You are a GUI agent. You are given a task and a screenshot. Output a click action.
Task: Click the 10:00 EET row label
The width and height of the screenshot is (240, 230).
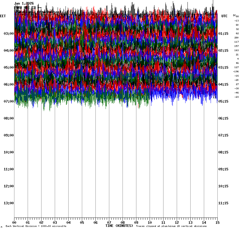[9, 152]
